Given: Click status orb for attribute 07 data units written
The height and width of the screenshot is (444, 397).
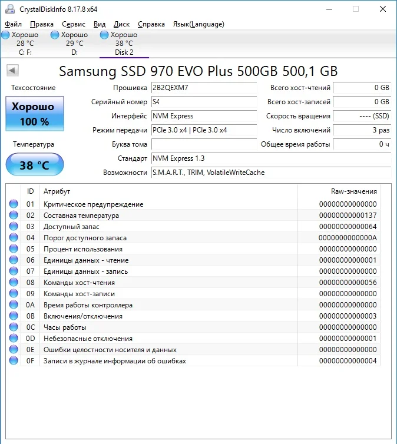Looking at the screenshot, I should (14, 271).
